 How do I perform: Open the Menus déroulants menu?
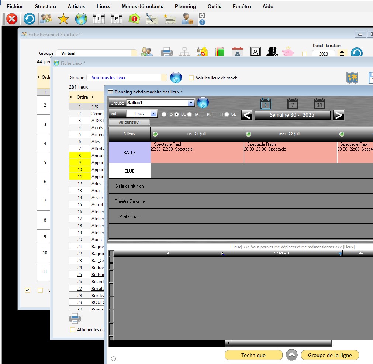tap(142, 6)
